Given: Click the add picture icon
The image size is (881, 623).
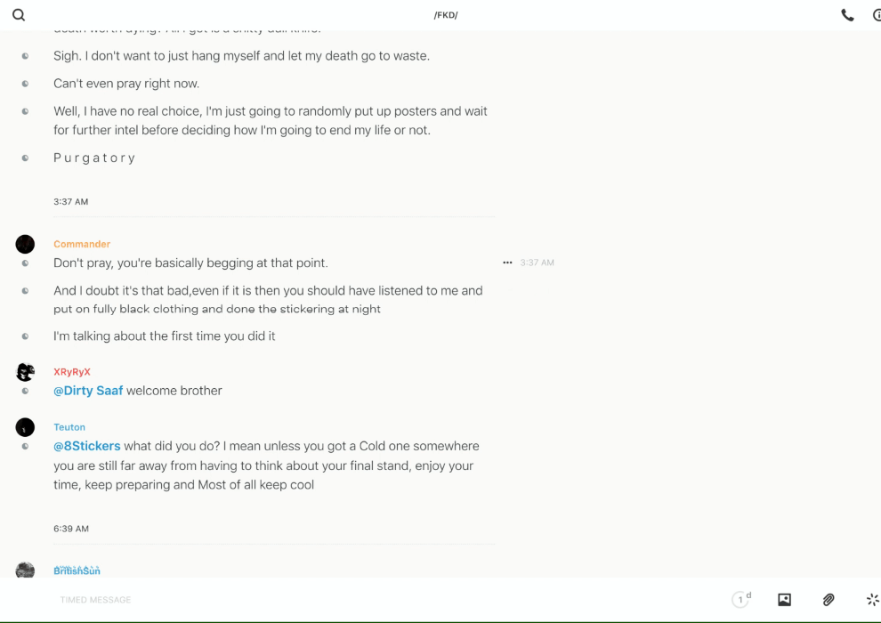Looking at the screenshot, I should pos(784,600).
